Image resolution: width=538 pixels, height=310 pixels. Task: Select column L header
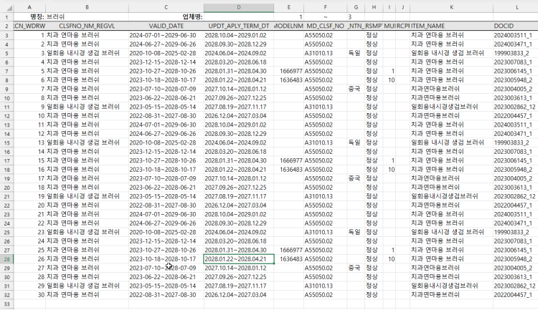[517, 7]
